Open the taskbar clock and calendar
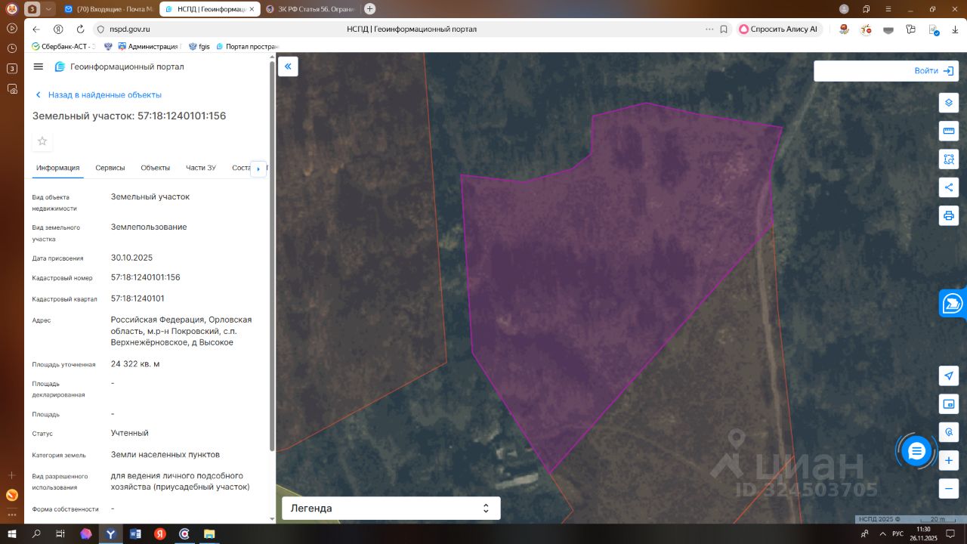This screenshot has height=544, width=967. pos(924,533)
